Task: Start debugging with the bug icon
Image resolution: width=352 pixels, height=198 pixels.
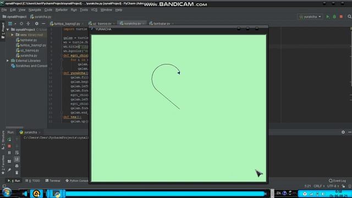Action: pyautogui.click(x=334, y=17)
